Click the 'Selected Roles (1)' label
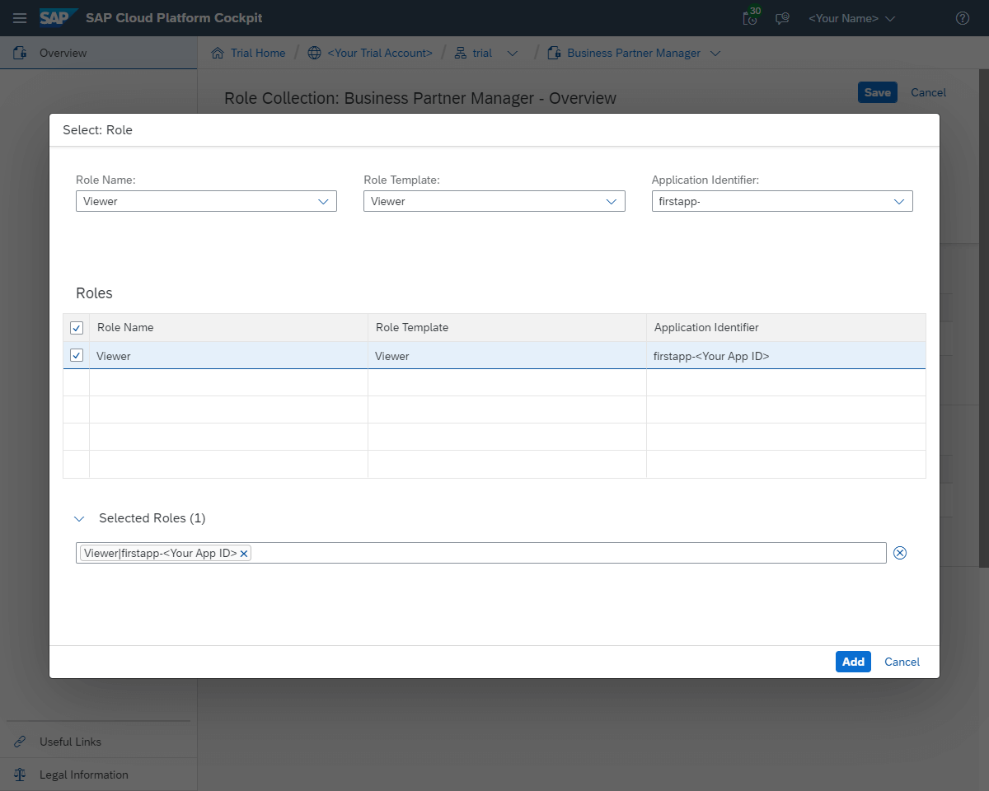 [152, 518]
